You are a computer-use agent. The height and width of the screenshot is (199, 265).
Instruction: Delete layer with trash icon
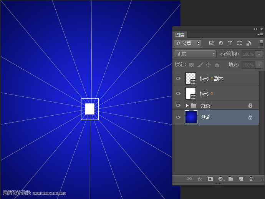251,179
